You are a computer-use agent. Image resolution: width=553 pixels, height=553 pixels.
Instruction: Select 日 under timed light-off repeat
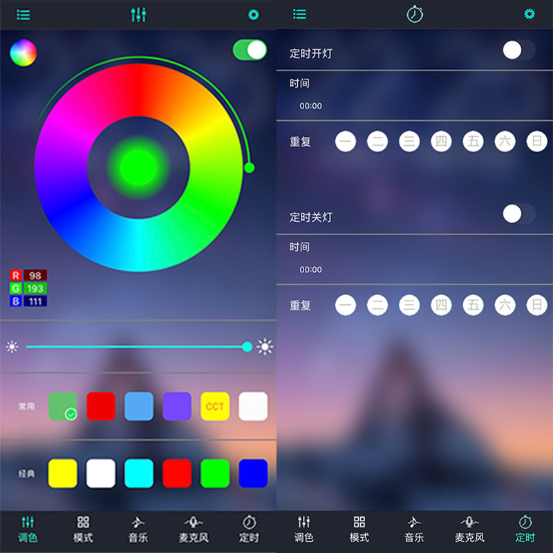tap(537, 305)
